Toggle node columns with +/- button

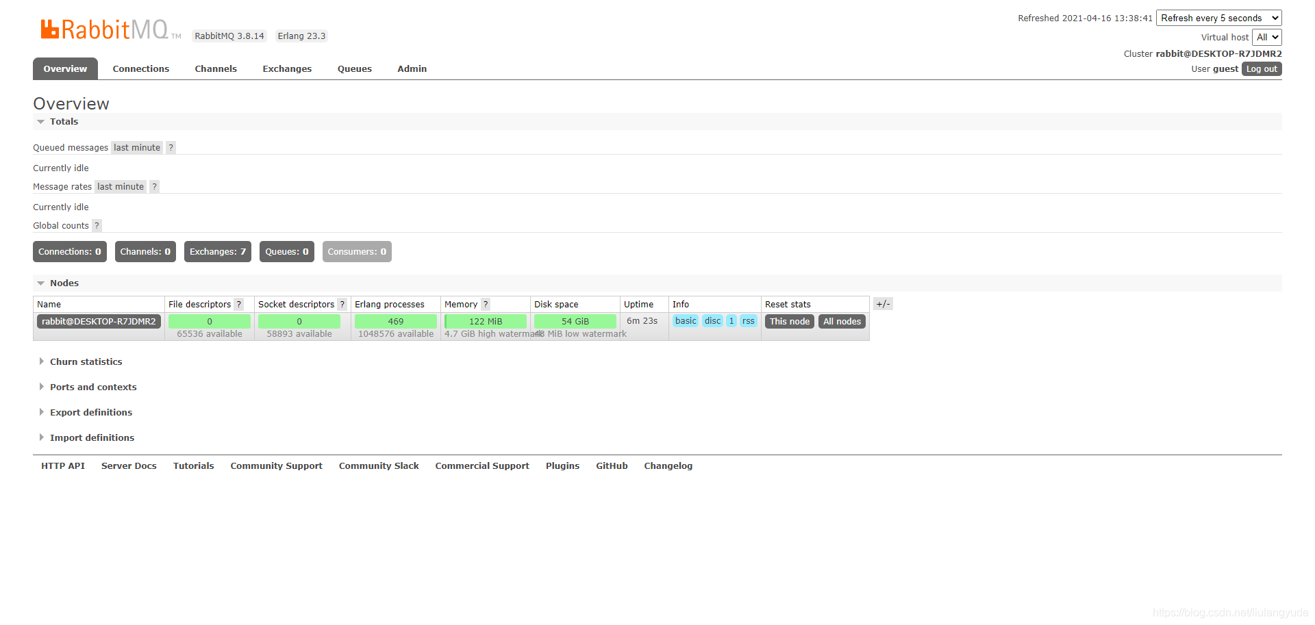[884, 304]
